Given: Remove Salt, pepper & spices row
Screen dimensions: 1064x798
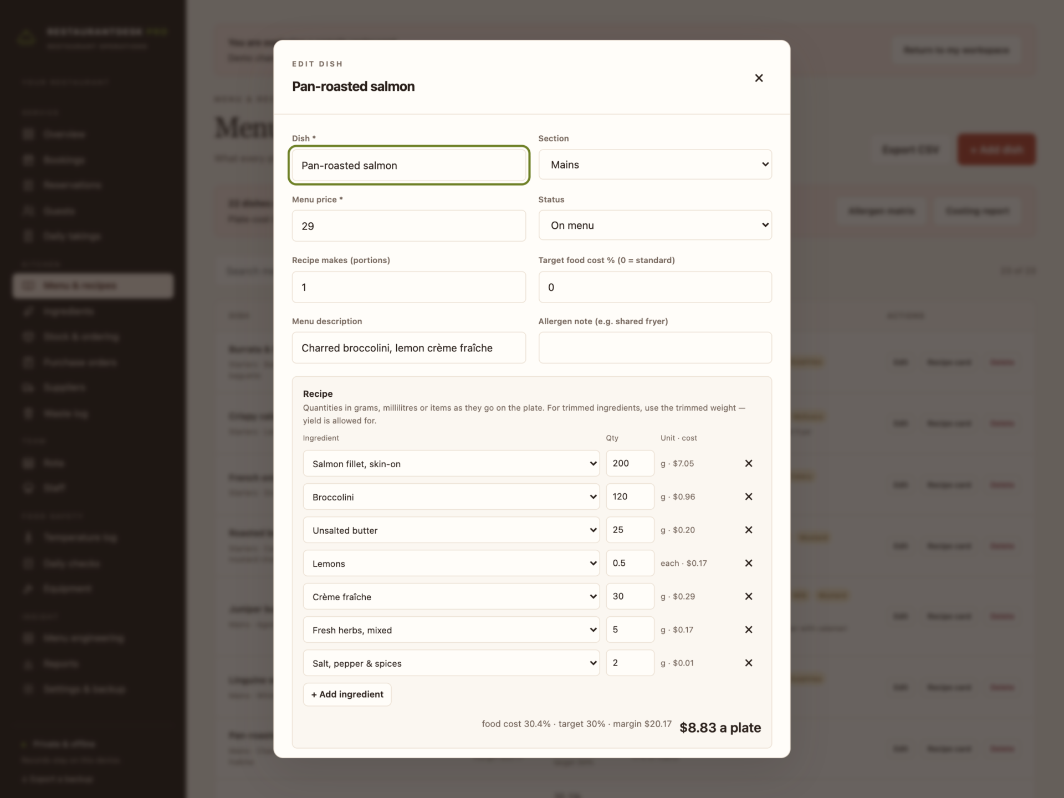Looking at the screenshot, I should (748, 663).
